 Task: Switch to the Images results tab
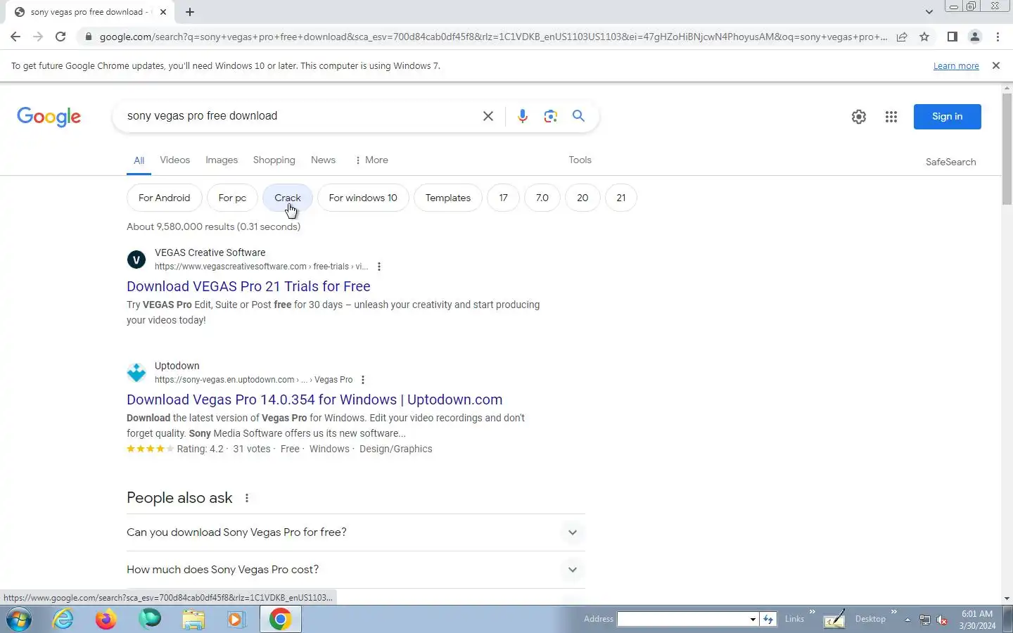coord(222,160)
